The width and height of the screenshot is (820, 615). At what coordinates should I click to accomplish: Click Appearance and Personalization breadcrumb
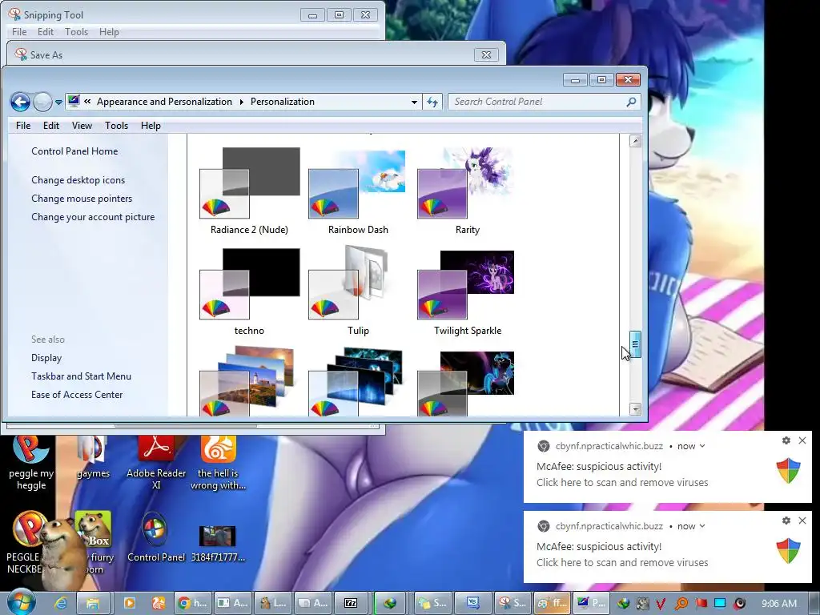point(164,102)
